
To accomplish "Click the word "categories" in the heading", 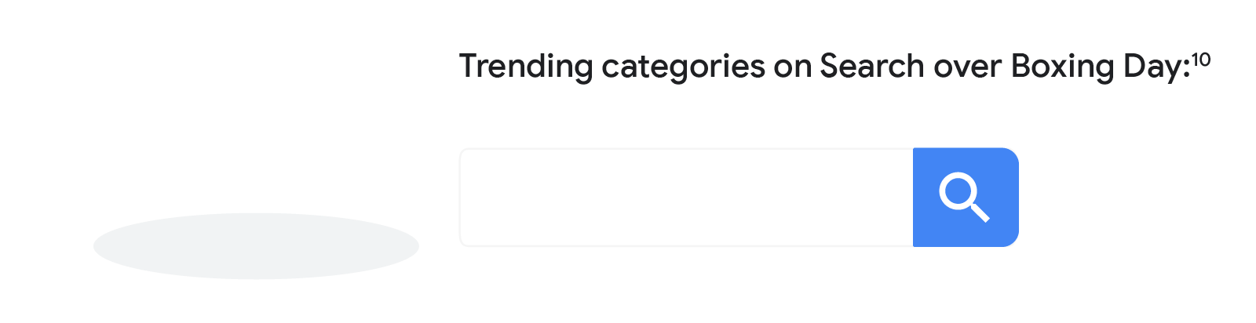I will 683,67.
